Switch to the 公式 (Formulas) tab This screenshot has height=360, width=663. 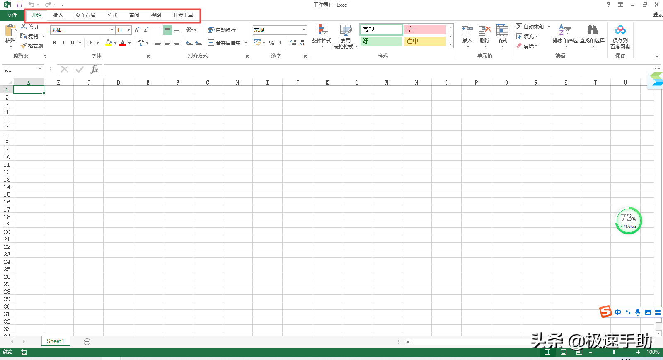(x=112, y=15)
